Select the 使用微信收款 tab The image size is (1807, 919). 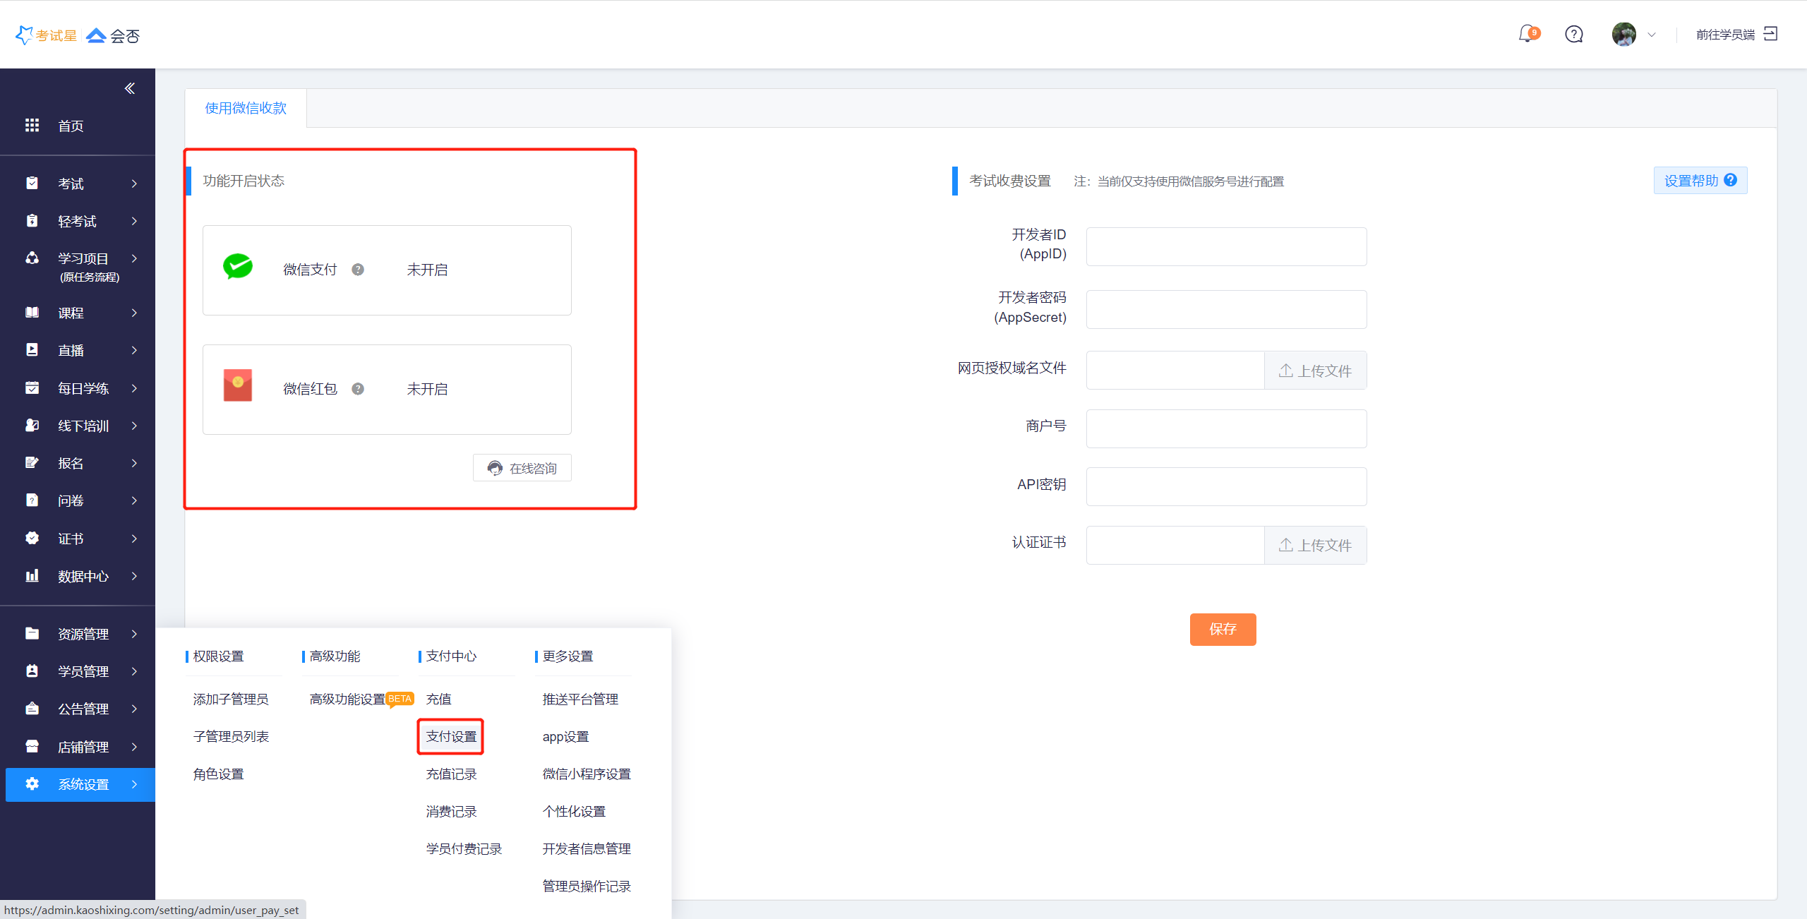pyautogui.click(x=246, y=108)
